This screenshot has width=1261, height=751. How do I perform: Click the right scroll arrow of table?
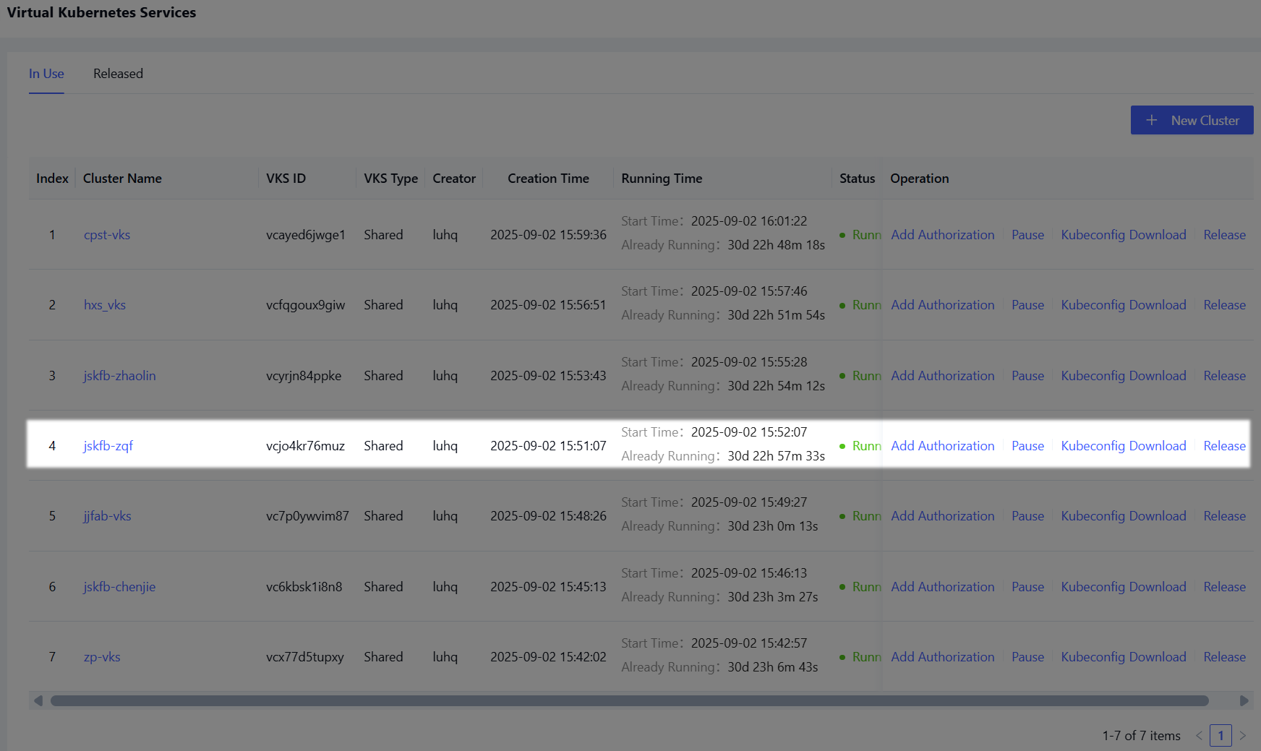pos(1244,700)
